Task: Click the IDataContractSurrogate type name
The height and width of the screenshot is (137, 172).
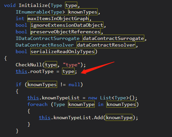Action: (x=48, y=38)
